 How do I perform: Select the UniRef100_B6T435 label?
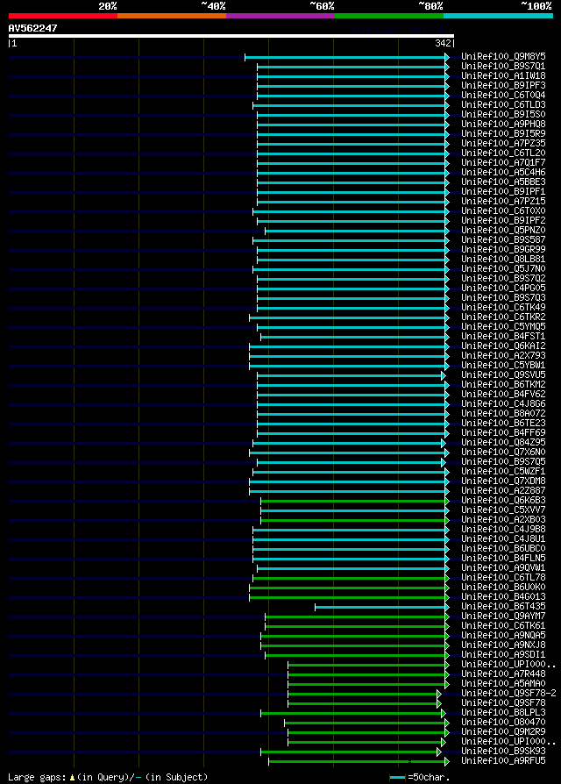pos(503,607)
